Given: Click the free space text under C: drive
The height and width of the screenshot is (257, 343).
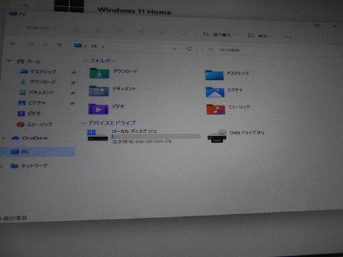Looking at the screenshot, I should [141, 141].
